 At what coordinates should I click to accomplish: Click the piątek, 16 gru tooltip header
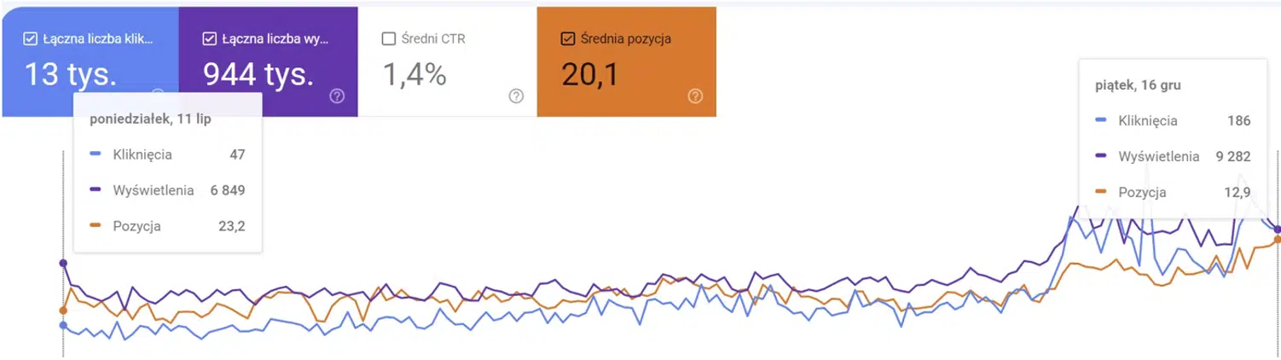(1138, 85)
